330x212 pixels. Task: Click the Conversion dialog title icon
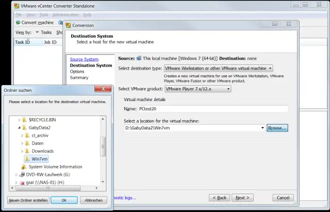[x=68, y=25]
